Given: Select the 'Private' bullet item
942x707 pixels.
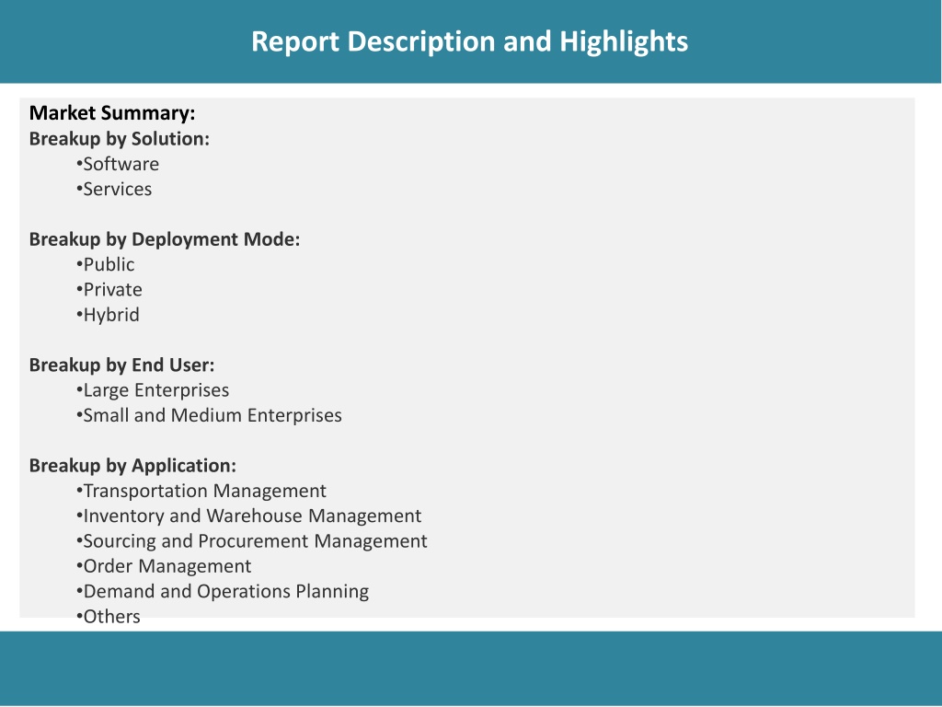Looking at the screenshot, I should point(109,290).
